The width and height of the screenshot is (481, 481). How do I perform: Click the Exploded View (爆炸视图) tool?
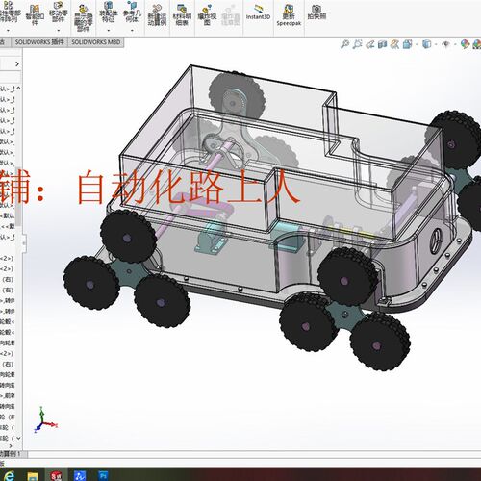coord(207,14)
